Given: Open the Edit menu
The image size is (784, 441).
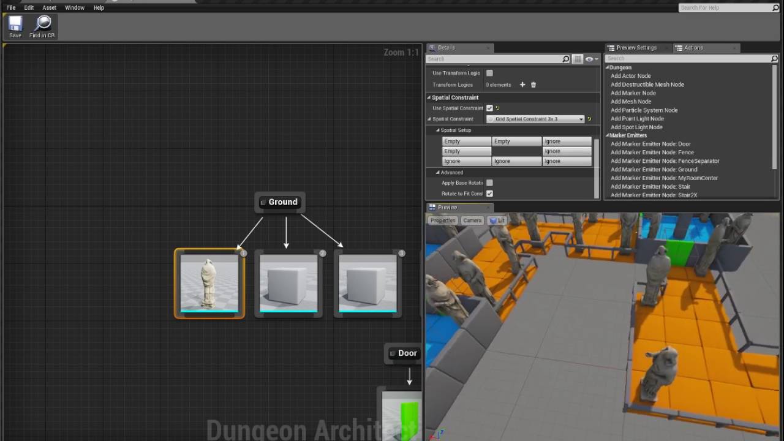Looking at the screenshot, I should (29, 7).
